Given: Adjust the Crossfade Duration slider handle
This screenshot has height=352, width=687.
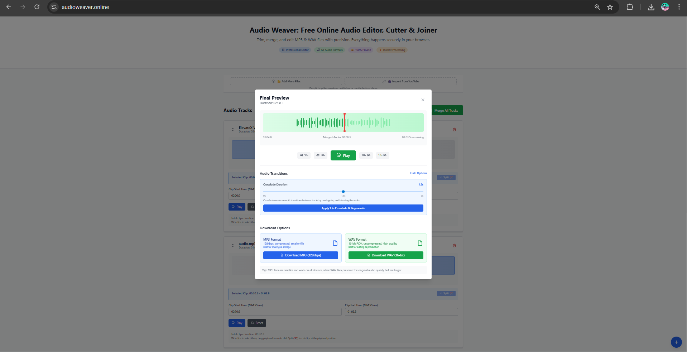Looking at the screenshot, I should pos(343,192).
